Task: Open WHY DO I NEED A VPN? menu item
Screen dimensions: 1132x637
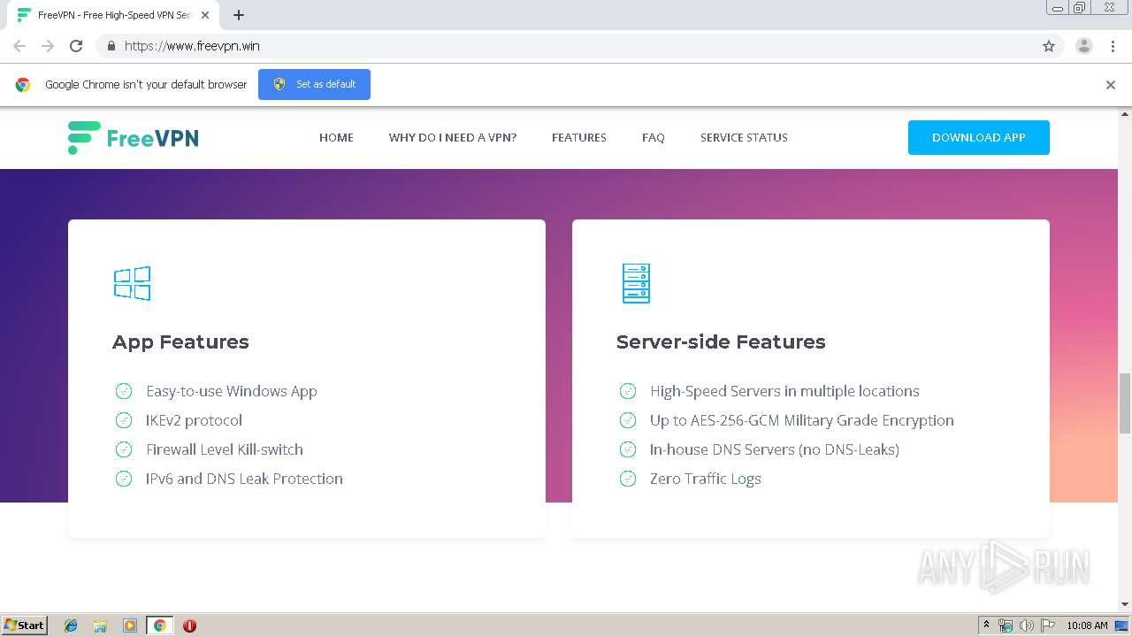Action: (x=453, y=138)
